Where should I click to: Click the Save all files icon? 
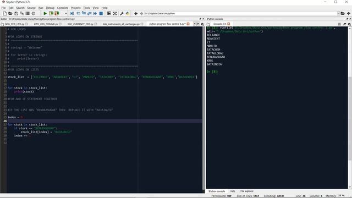click(22, 13)
